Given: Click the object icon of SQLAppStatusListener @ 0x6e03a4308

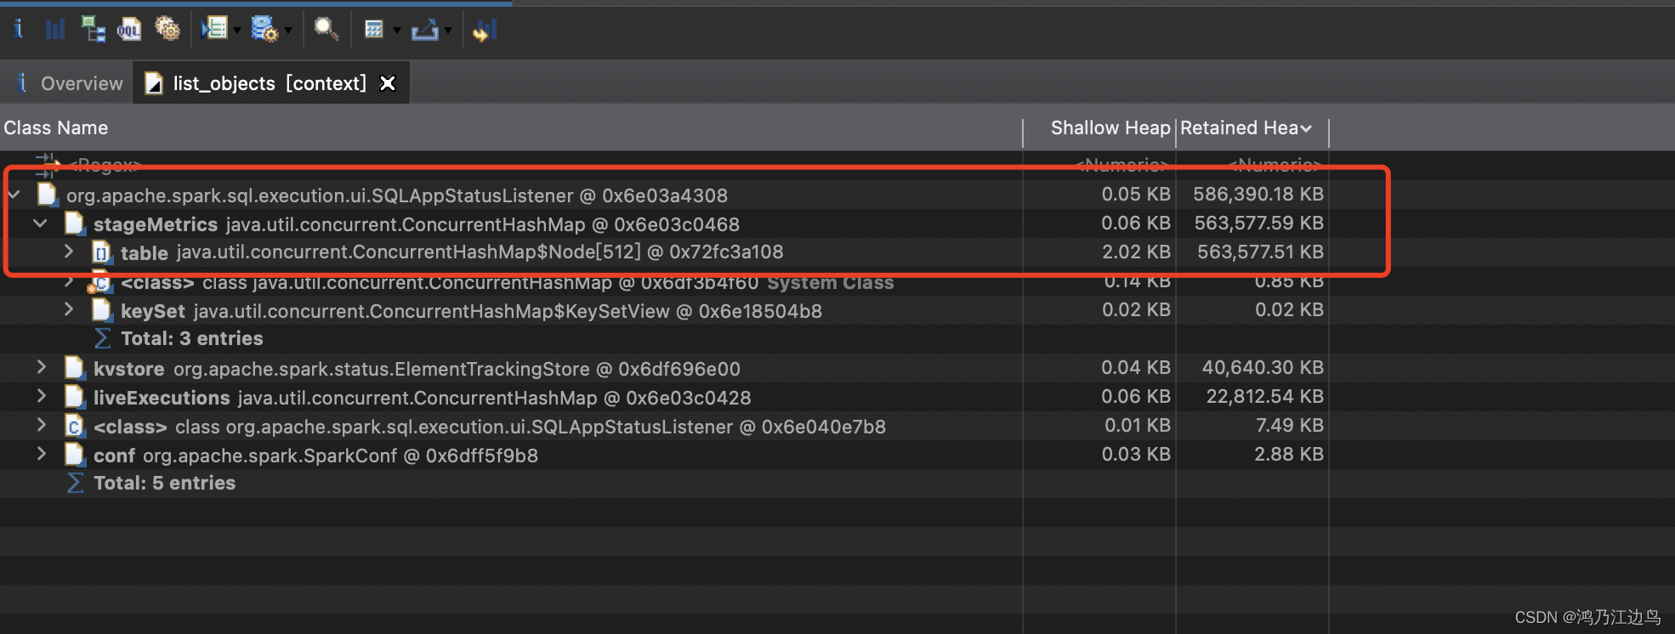Looking at the screenshot, I should click(47, 195).
